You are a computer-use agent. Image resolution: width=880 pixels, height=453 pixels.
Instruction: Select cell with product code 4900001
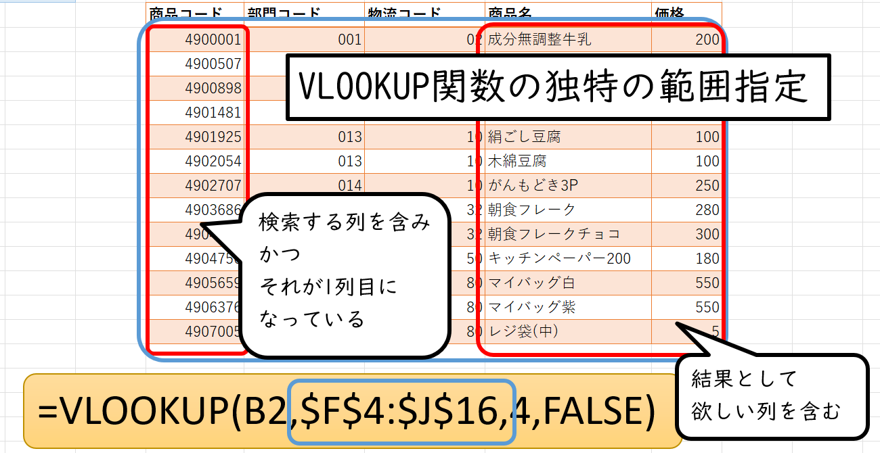tap(195, 39)
